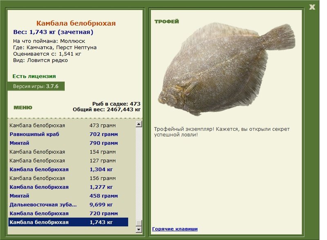The width and height of the screenshot is (327, 240).
Task: Click the ТРОФЕЙ heading label
Action: click(x=167, y=22)
